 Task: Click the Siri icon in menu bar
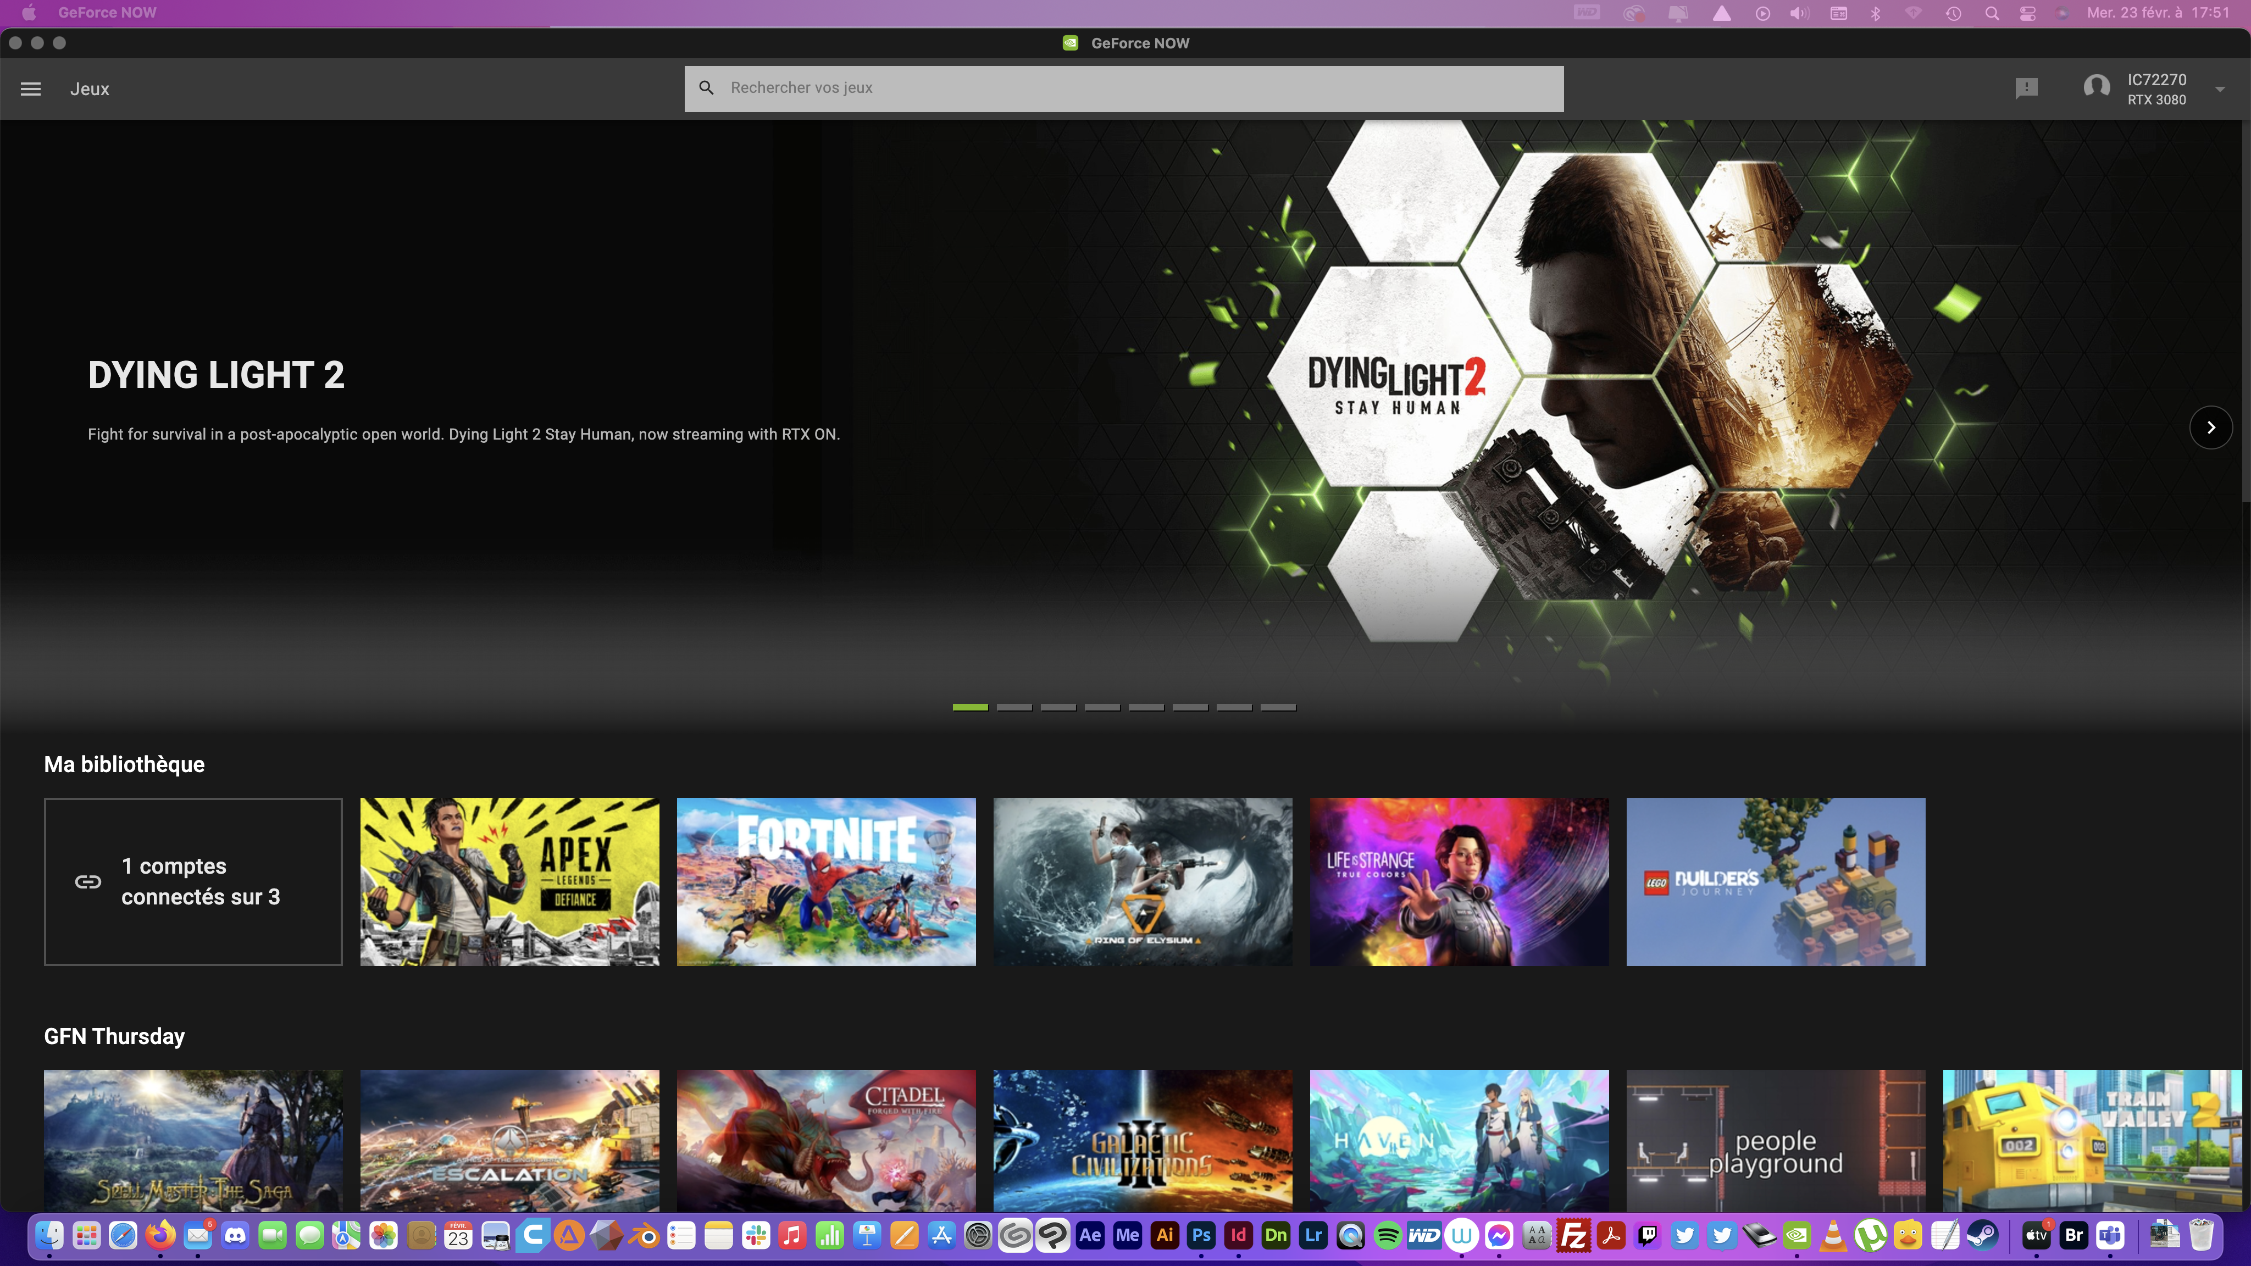2063,13
